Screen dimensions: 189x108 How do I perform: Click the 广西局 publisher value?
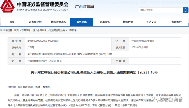point(31,48)
